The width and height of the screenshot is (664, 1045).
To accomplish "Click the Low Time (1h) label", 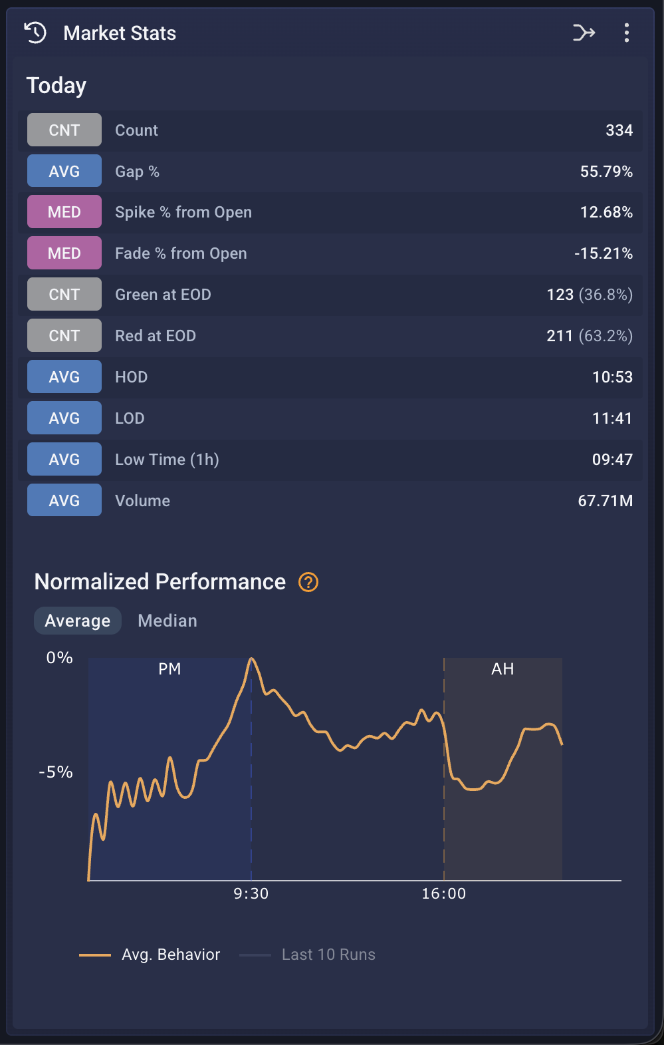I will [167, 460].
